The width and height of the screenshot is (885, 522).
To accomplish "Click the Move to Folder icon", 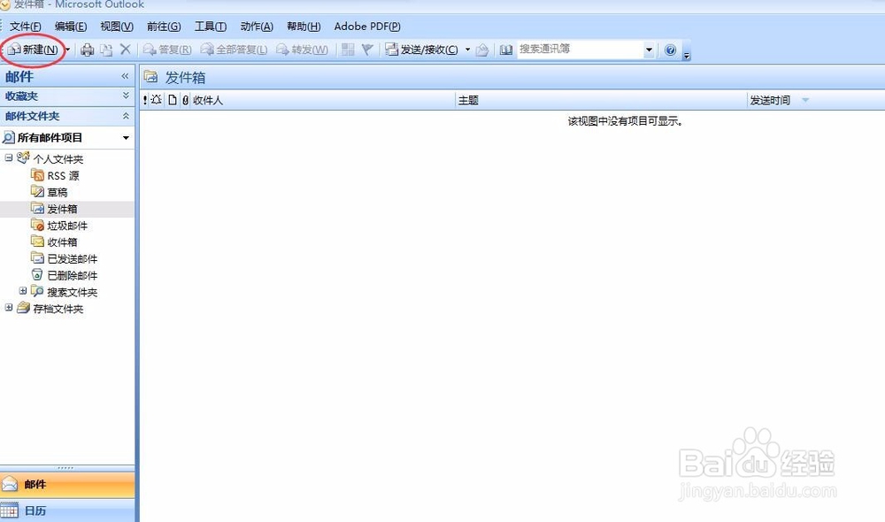I will tap(106, 50).
